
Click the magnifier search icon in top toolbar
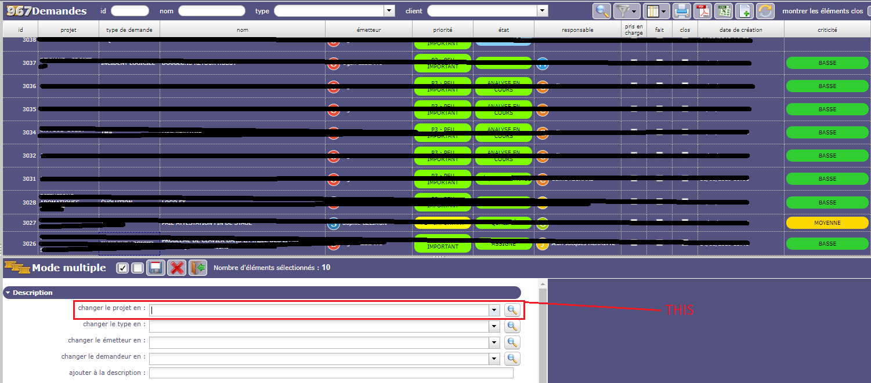[602, 11]
